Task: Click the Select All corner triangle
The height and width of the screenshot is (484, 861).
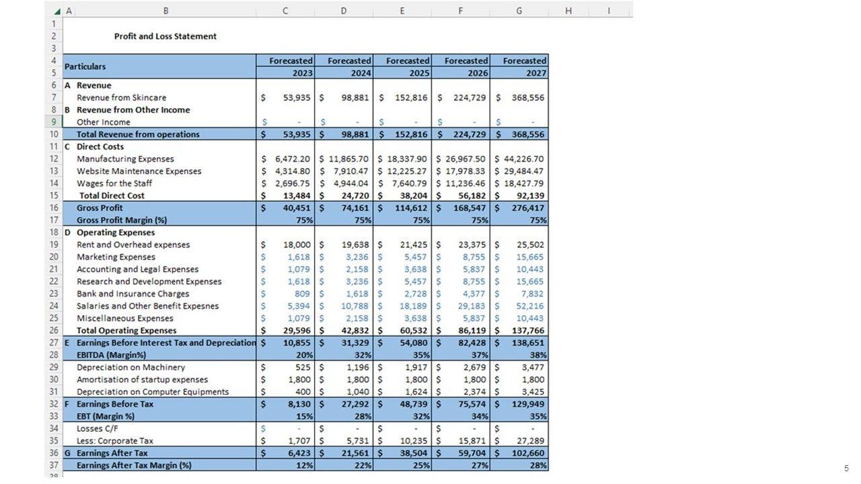Action: (x=57, y=11)
